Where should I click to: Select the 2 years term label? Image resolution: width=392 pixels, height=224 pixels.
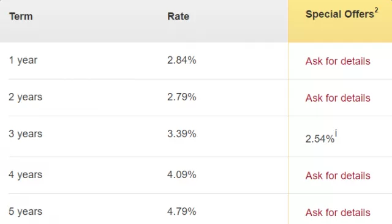[26, 97]
